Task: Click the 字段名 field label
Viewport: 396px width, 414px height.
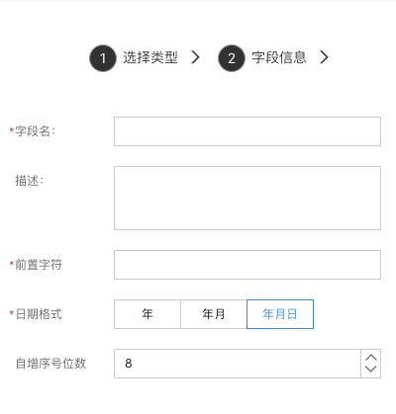Action: [x=35, y=131]
